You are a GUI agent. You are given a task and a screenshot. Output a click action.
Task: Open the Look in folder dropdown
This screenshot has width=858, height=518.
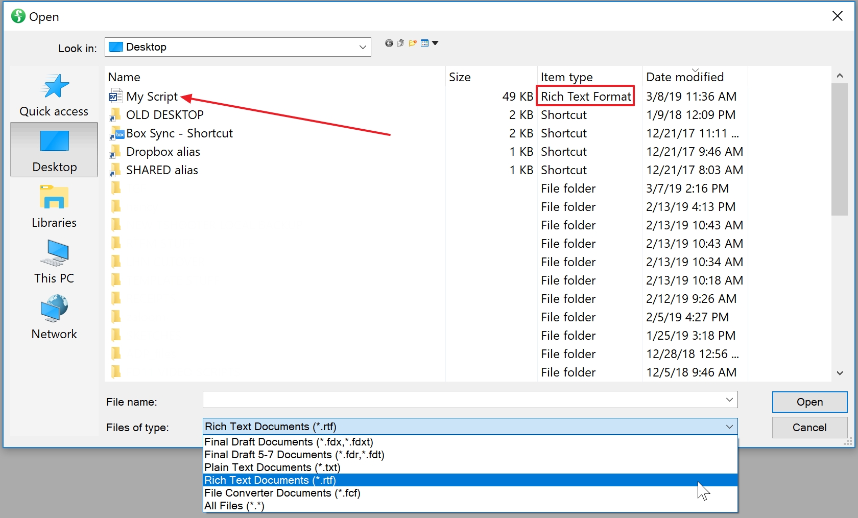[363, 47]
